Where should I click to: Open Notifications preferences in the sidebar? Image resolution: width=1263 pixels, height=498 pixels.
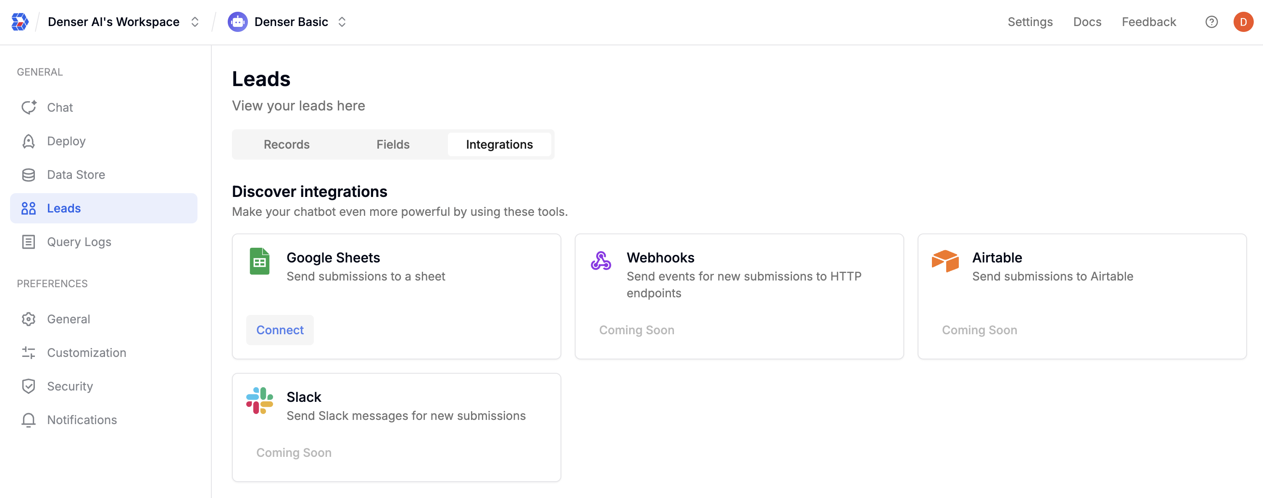(x=104, y=420)
